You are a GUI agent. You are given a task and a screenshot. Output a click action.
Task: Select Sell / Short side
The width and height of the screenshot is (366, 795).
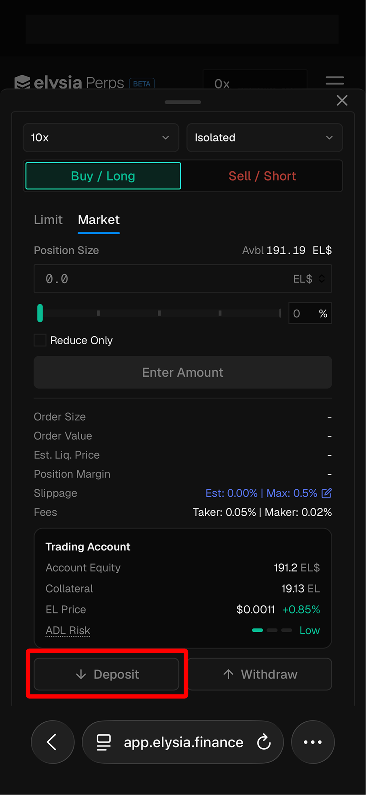click(x=262, y=176)
